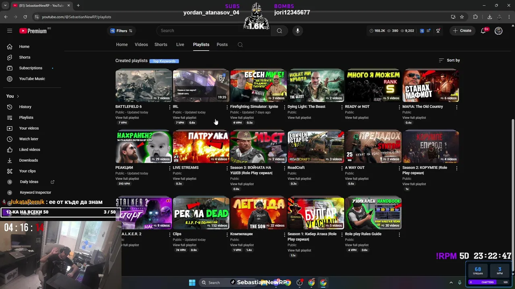The width and height of the screenshot is (515, 289).
Task: Click the address bar URL
Action: 76,17
